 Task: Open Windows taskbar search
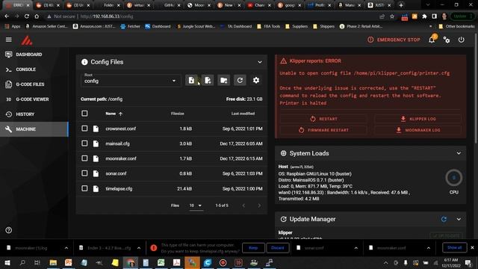coord(22,262)
